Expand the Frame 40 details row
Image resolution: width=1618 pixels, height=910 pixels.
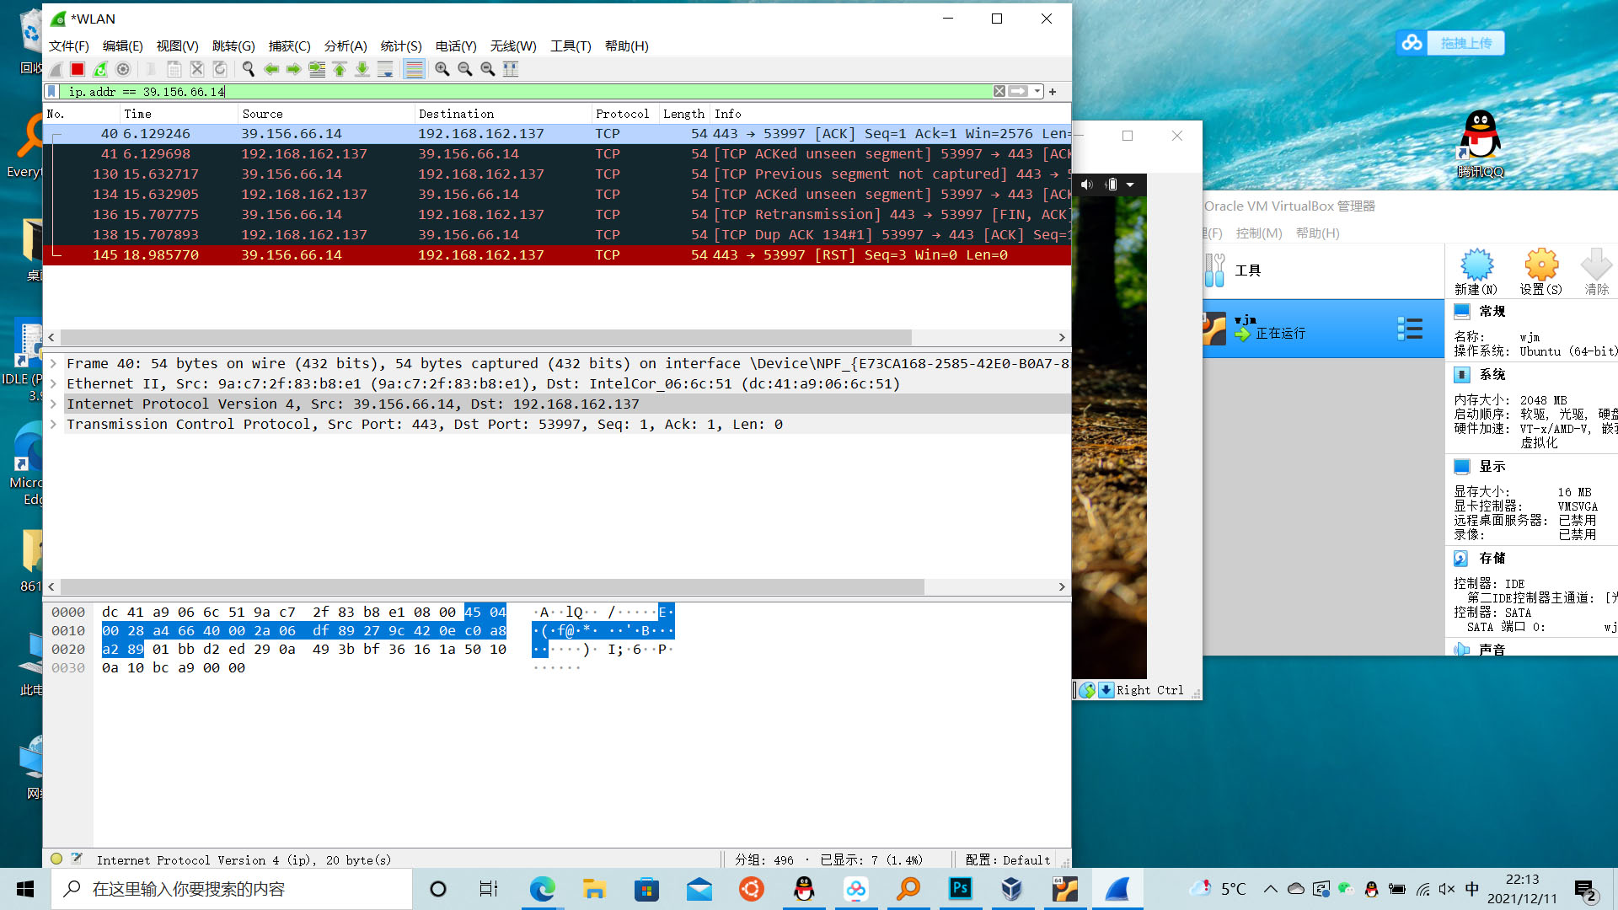[x=53, y=364]
